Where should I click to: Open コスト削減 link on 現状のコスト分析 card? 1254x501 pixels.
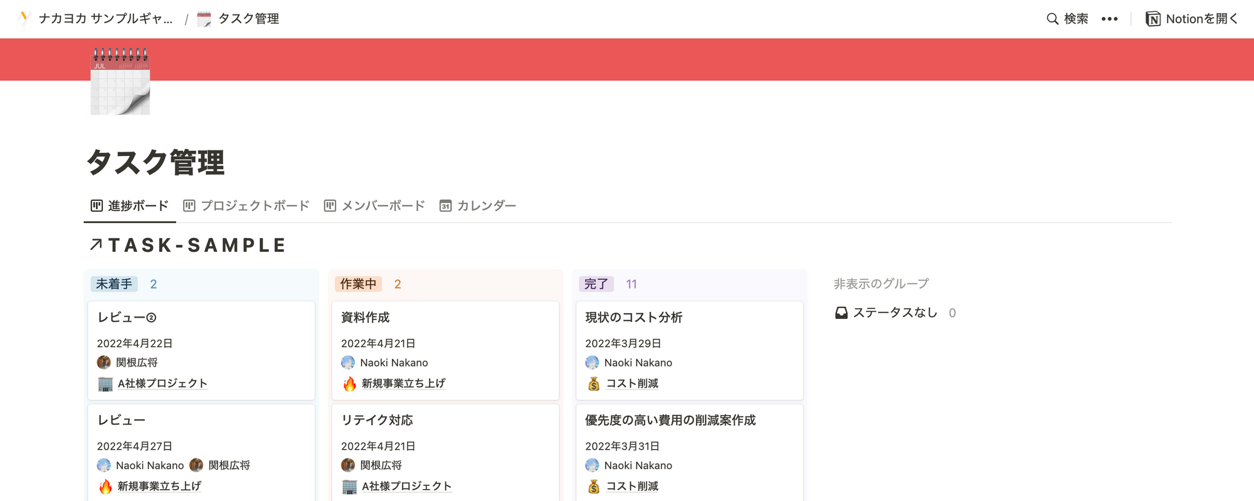point(632,383)
